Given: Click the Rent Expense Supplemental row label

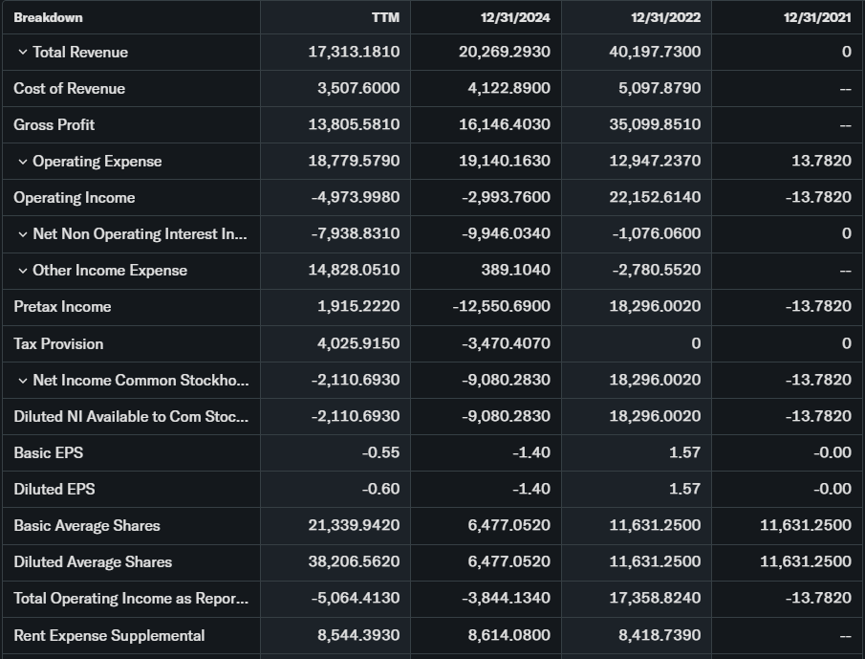Looking at the screenshot, I should click(x=109, y=636).
